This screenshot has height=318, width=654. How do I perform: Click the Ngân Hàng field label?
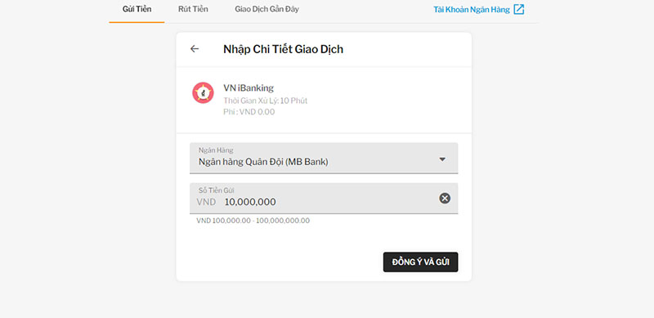(x=216, y=150)
